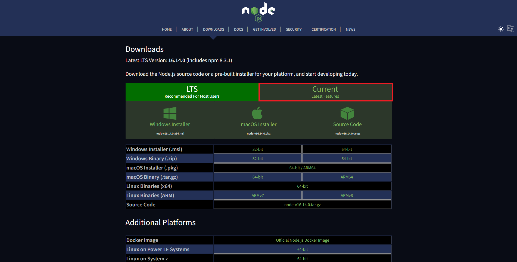This screenshot has height=262, width=517.
Task: Download node-v16.14.0.pkg file
Action: pos(259,133)
